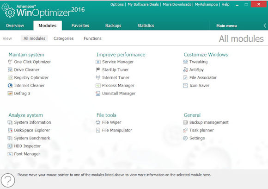Click the Drive Cleaner icon
Viewport: 268px width, 189px height.
tap(10, 70)
